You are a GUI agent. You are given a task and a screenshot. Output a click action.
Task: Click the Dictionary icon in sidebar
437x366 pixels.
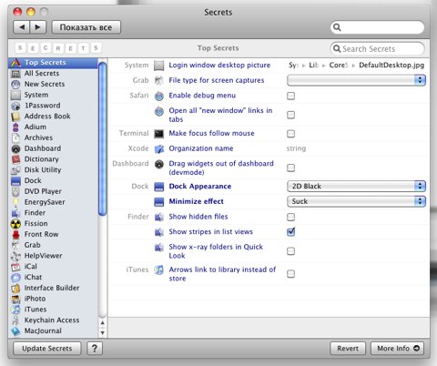pos(15,159)
